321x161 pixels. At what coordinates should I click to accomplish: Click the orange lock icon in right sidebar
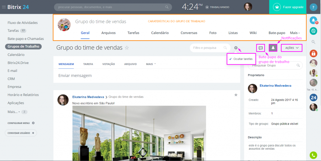(313, 53)
